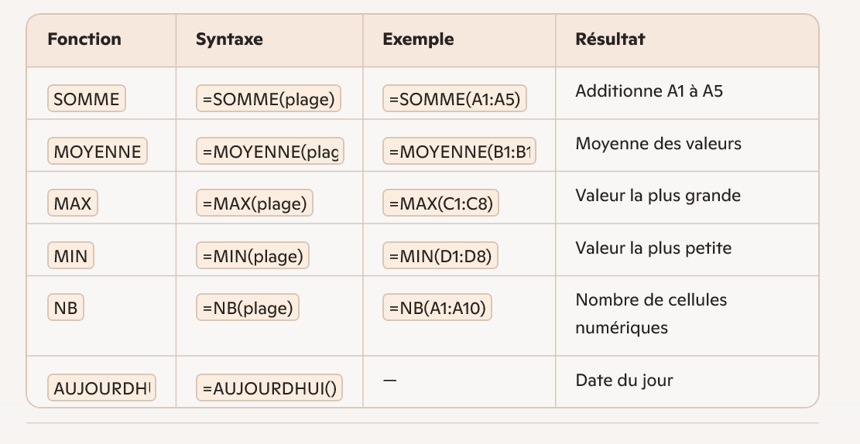Select the SOMME function name chip

(x=87, y=99)
